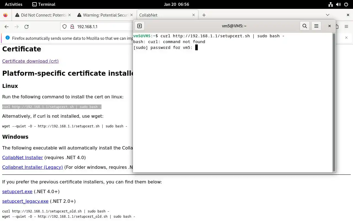Viewport: 353px width, 221px height.
Task: Open Firefox application menu hamburger icon
Action: click(346, 27)
